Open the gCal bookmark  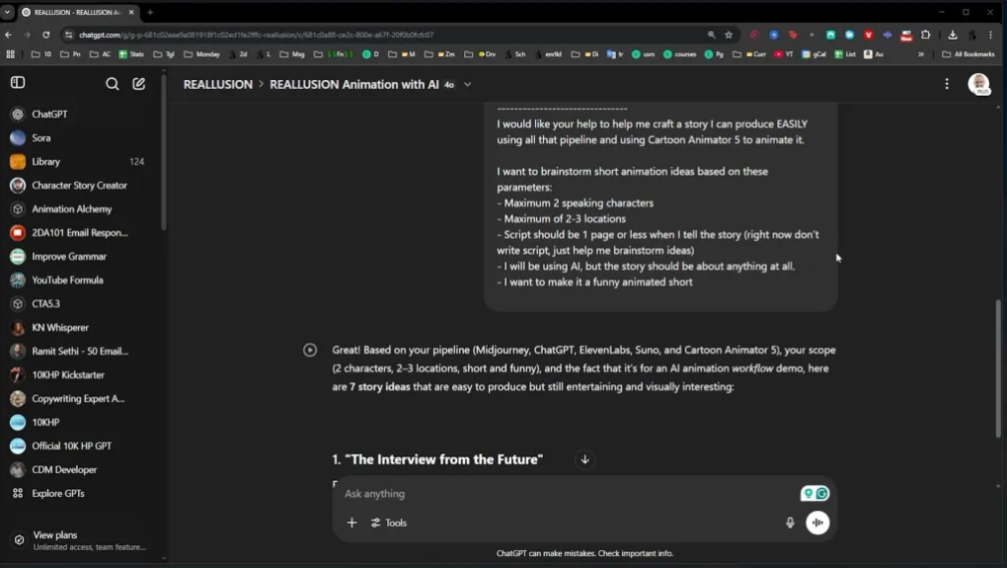(x=813, y=54)
